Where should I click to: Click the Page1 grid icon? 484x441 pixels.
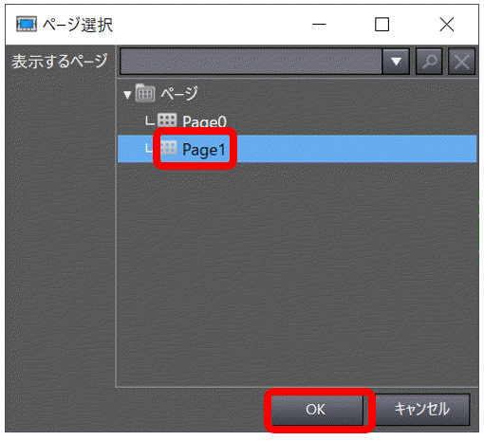pyautogui.click(x=168, y=148)
